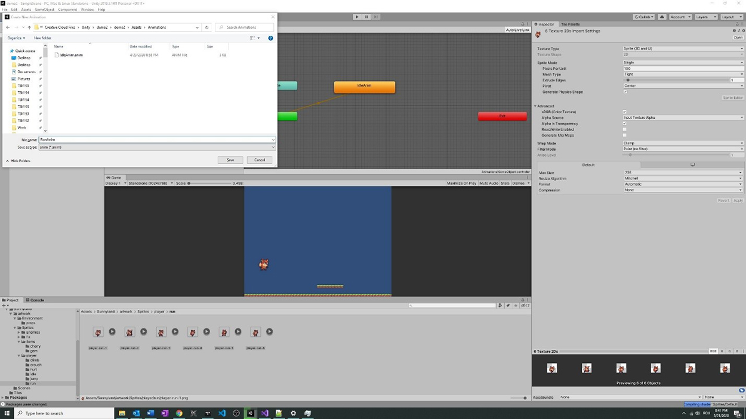Click the Play button in Unity toolbar
746x419 pixels.
tap(357, 17)
